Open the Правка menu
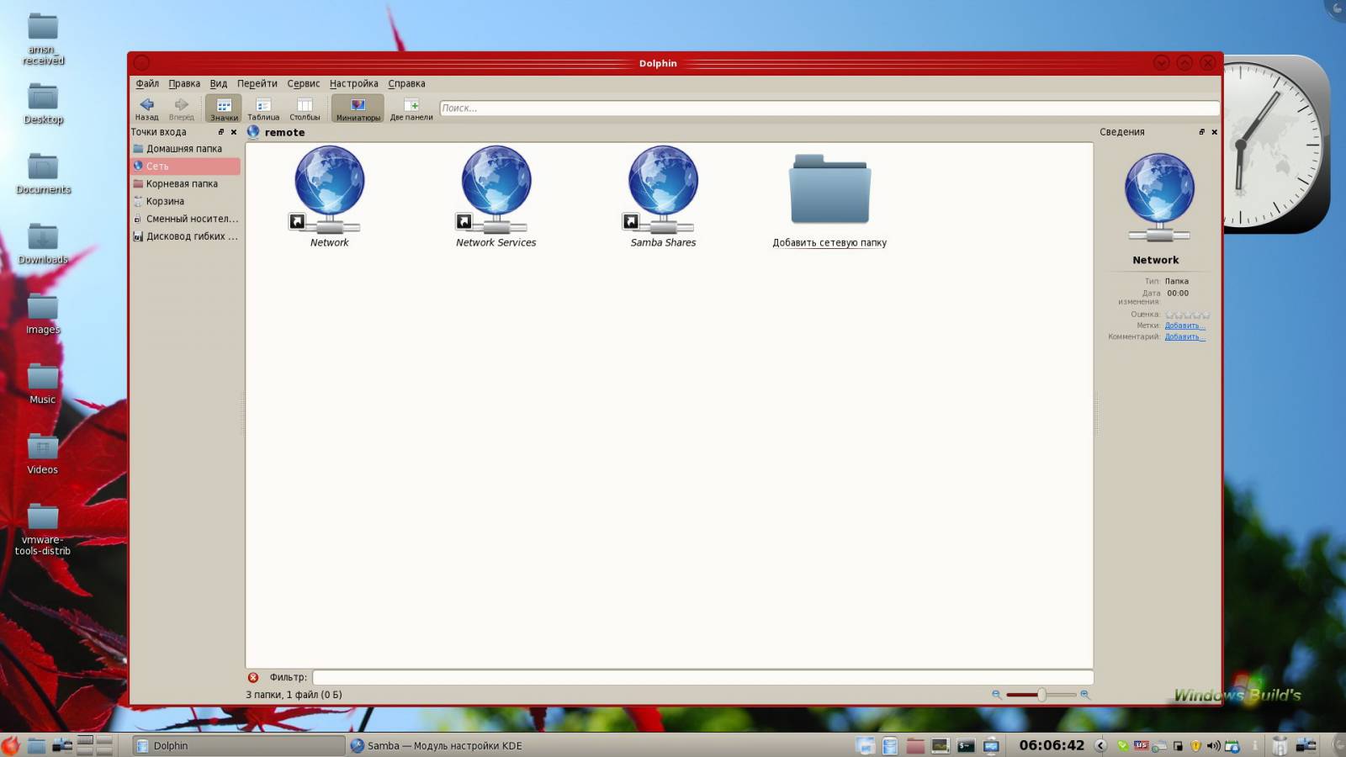The width and height of the screenshot is (1346, 757). point(184,83)
